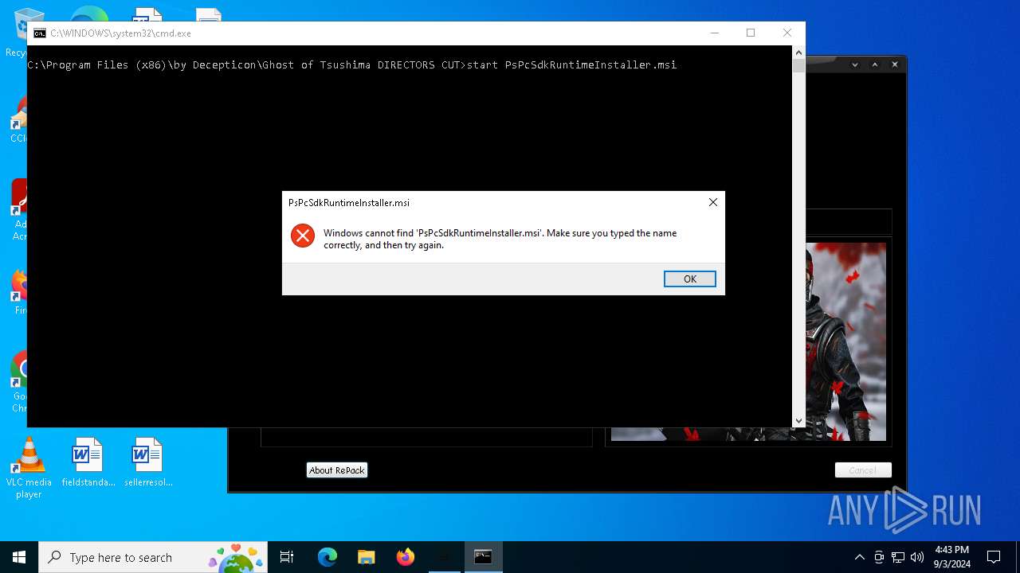This screenshot has width=1020, height=573.
Task: Click the error message text in dialog
Action: [500, 239]
